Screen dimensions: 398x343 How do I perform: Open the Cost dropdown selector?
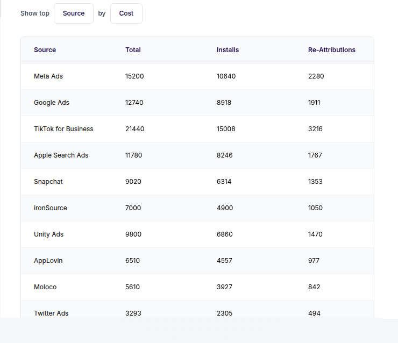126,13
